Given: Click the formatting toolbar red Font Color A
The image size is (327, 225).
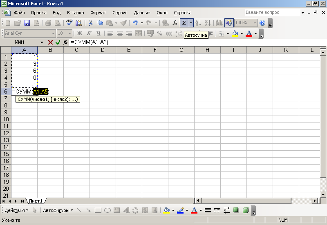Looking at the screenshot, I should pyautogui.click(x=249, y=33).
